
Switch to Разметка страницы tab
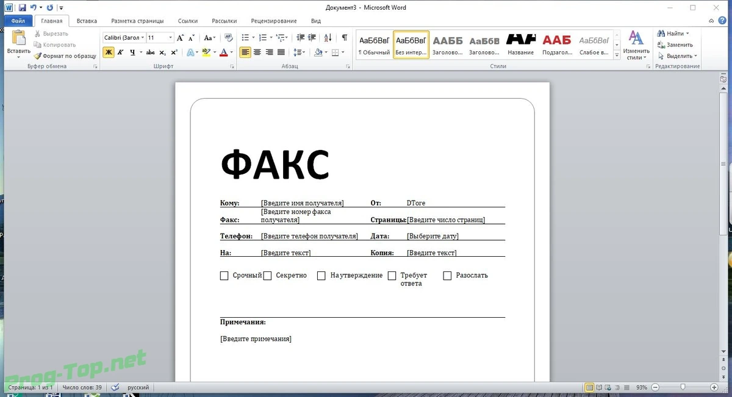tap(137, 21)
